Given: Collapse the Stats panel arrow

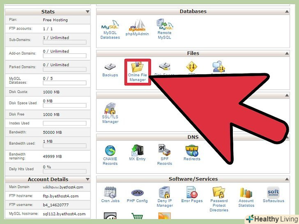Looking at the screenshot, I should [87, 11].
